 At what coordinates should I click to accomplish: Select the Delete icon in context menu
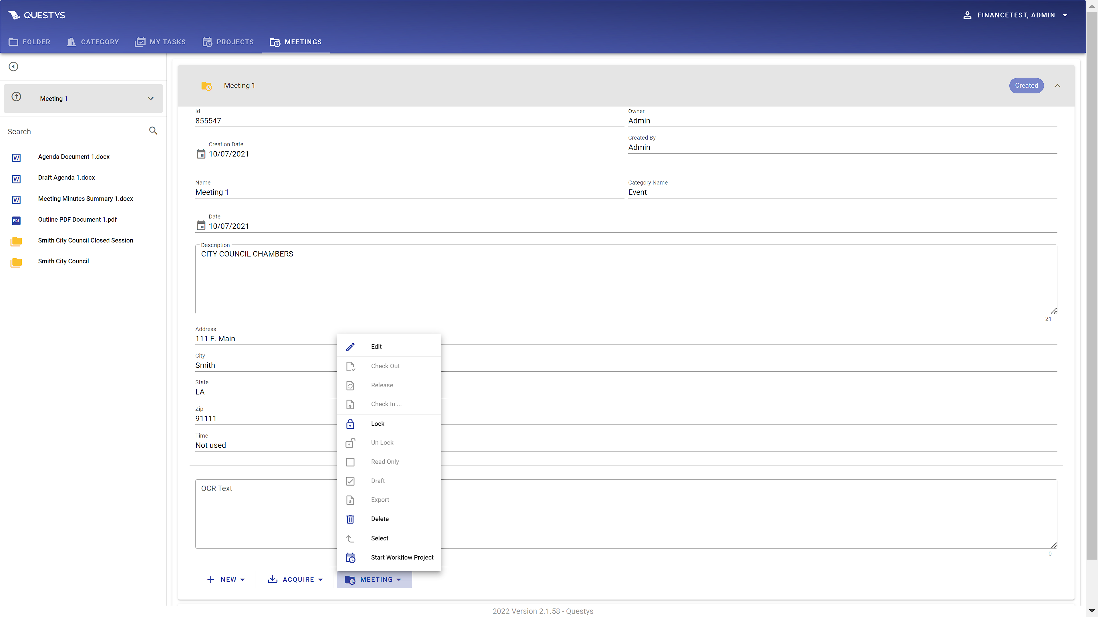[350, 518]
